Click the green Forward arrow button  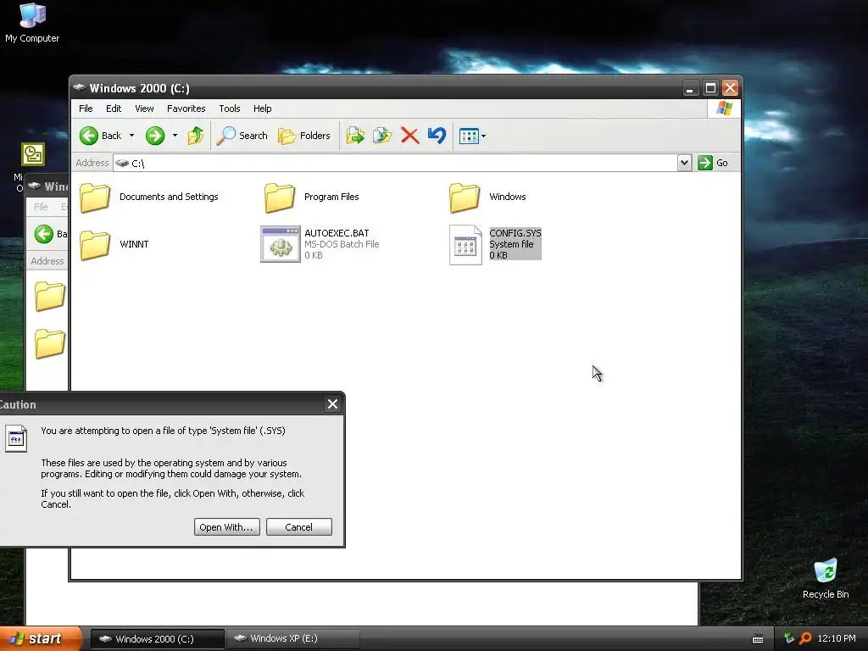(155, 136)
